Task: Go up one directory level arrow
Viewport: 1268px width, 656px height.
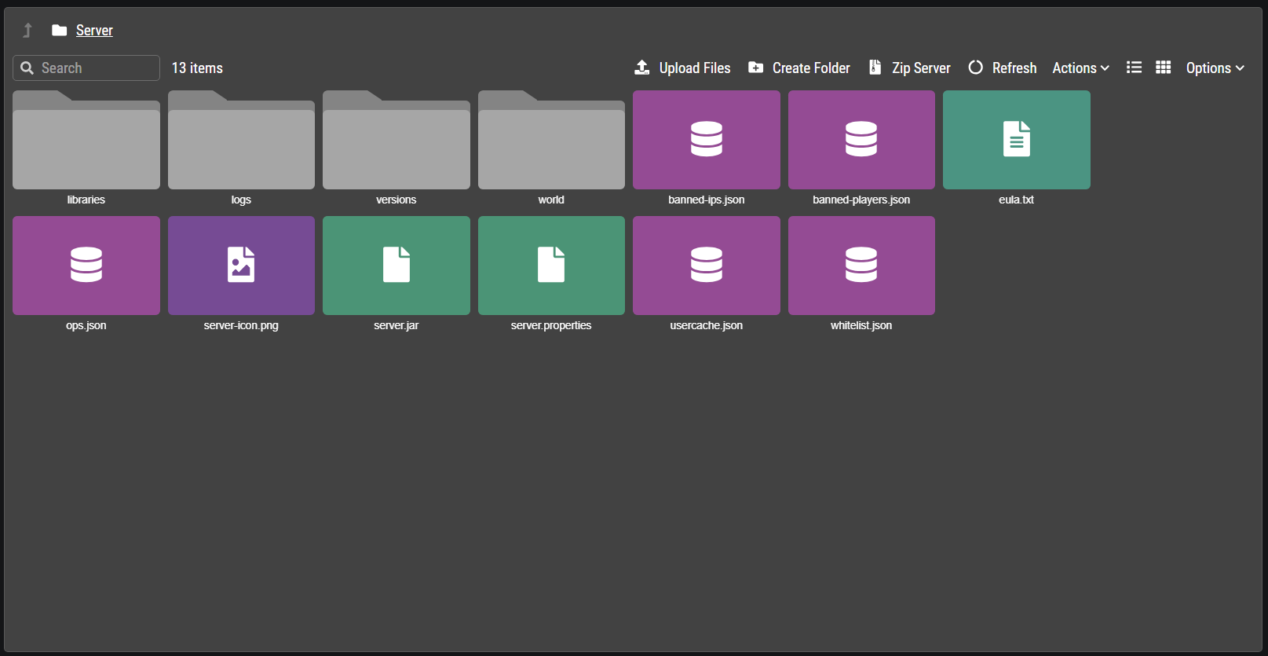Action: (x=27, y=30)
